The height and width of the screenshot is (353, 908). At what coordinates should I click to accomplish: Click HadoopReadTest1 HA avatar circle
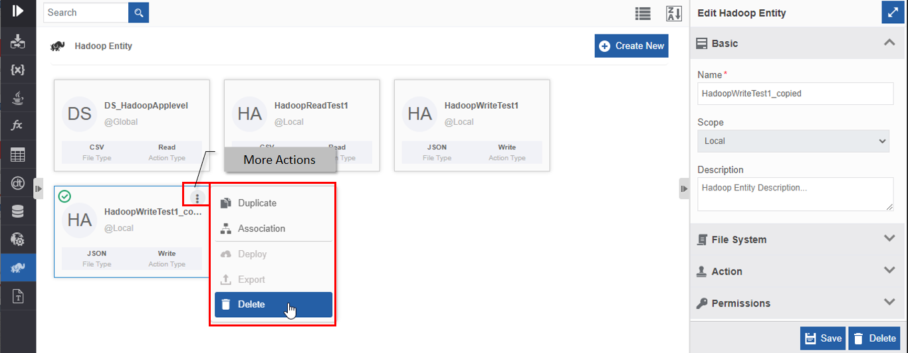point(250,113)
